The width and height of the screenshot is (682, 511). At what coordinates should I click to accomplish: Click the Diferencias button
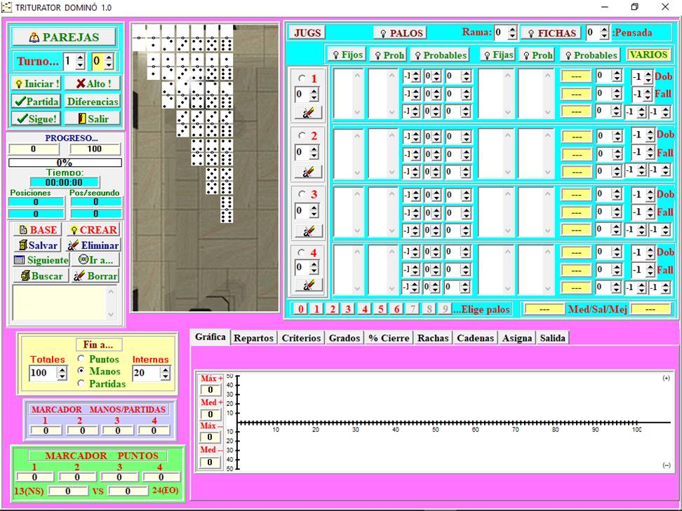(93, 101)
